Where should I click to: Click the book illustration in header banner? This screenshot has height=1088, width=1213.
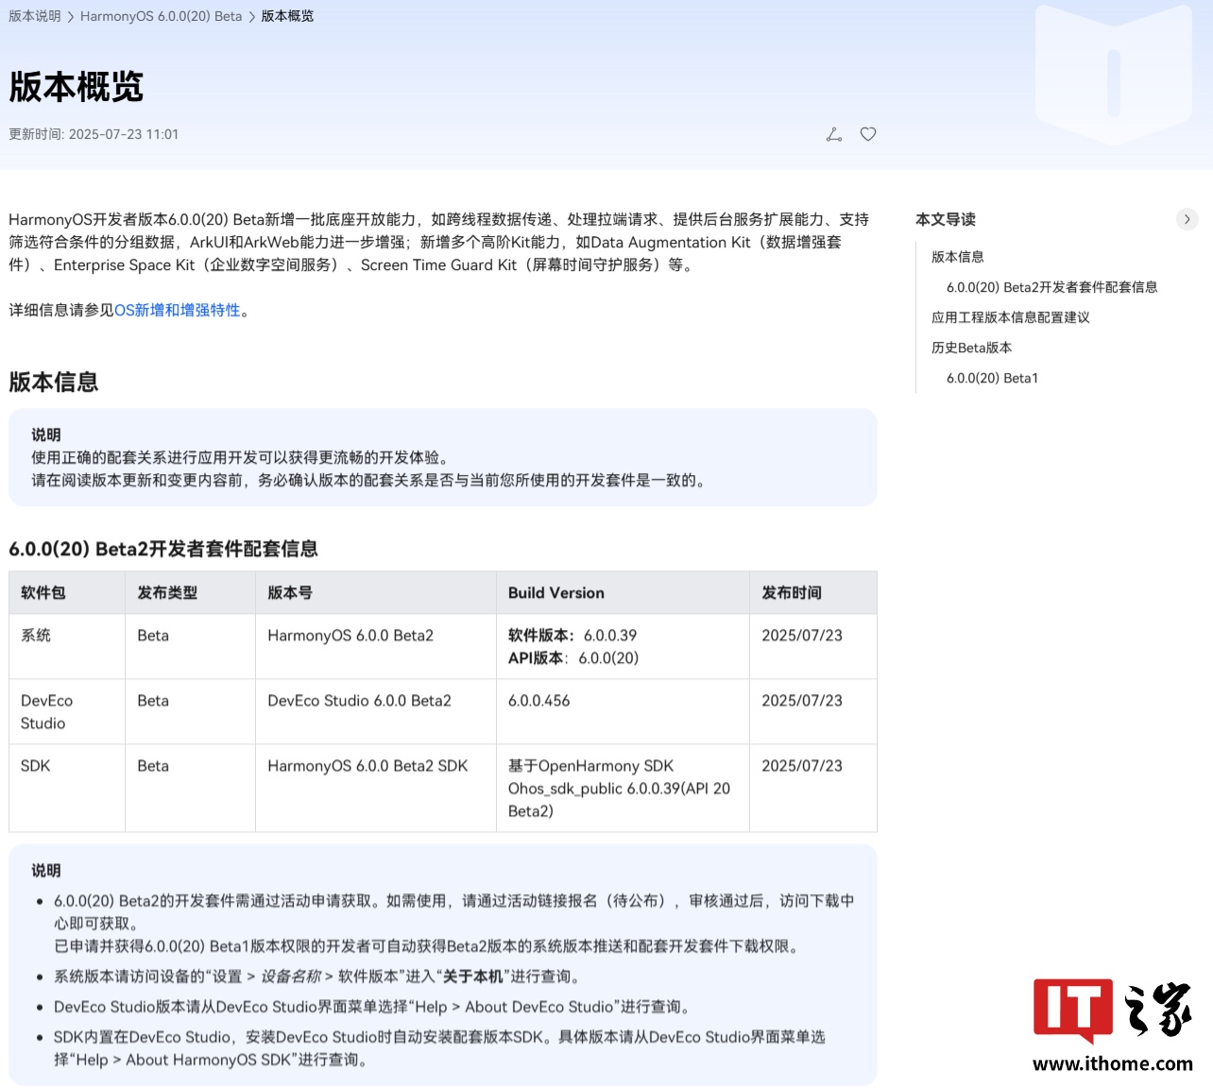[1113, 76]
